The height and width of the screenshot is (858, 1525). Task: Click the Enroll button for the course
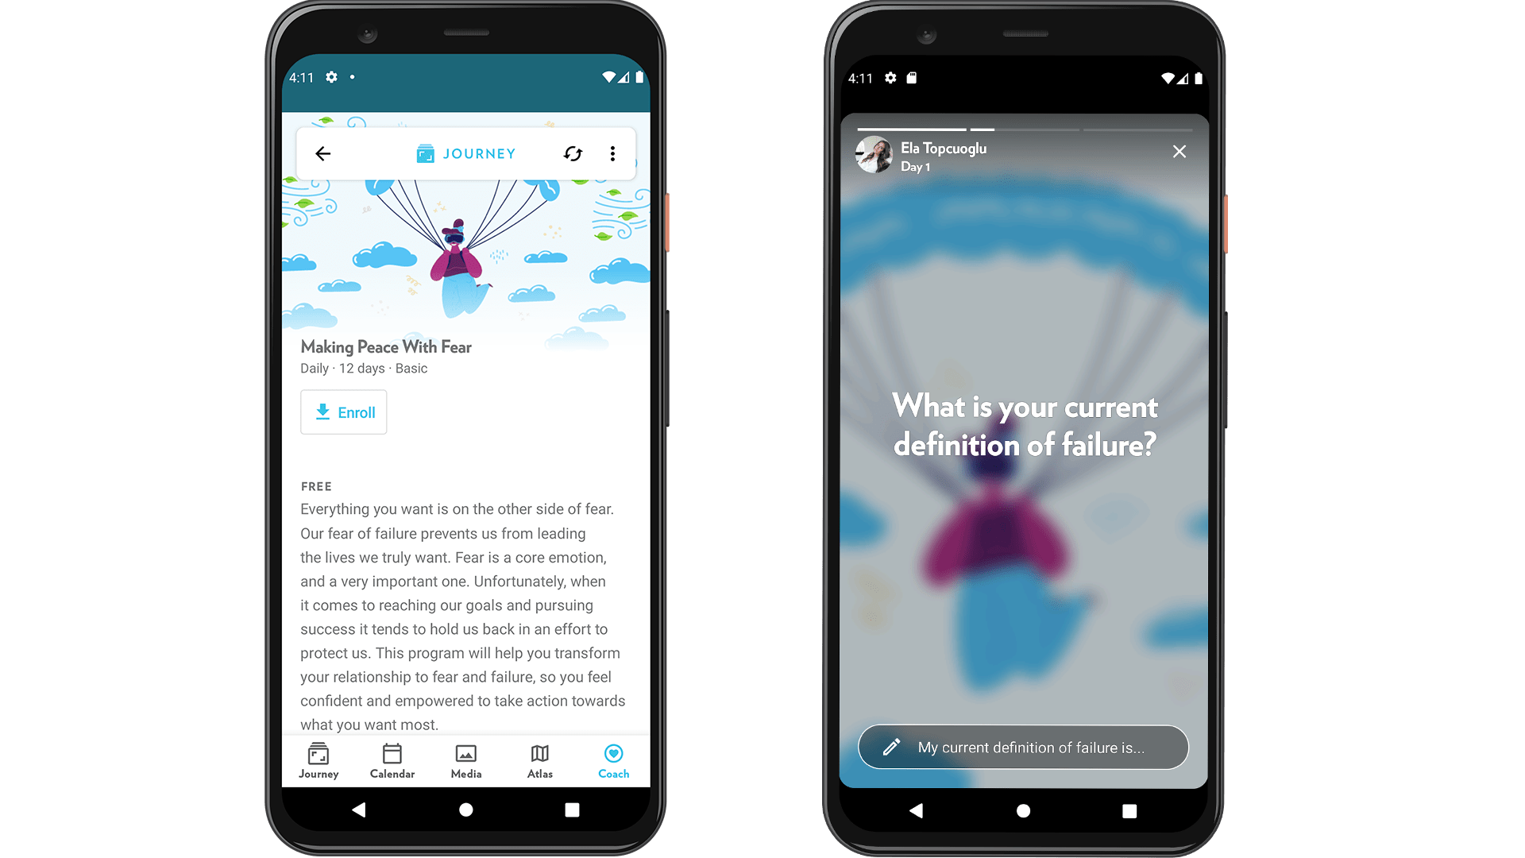tap(344, 412)
